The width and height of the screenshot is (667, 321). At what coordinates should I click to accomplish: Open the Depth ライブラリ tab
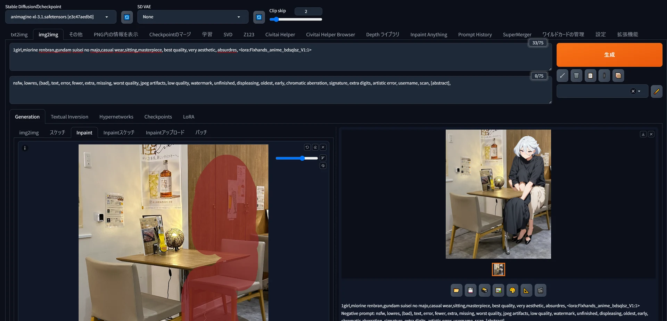coord(382,34)
